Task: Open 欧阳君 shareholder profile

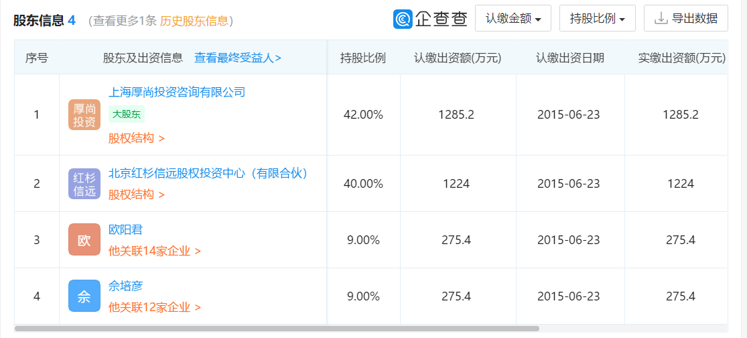Action: pos(126,229)
